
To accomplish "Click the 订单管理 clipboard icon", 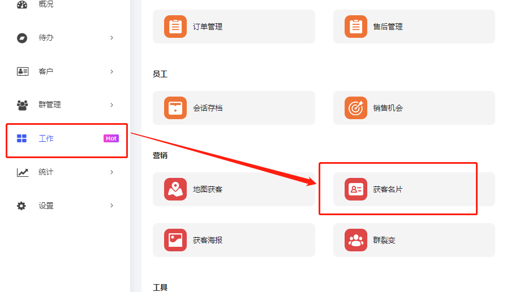I will coord(175,27).
